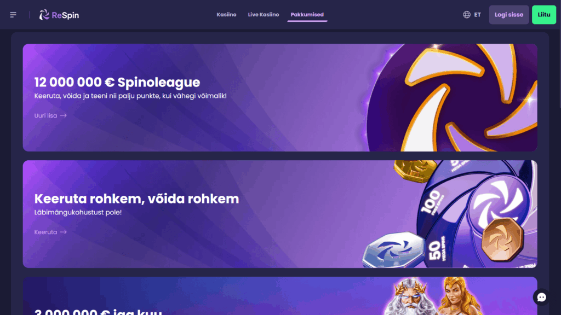Click the arrow next to Keeruta
This screenshot has height=315, width=561.
coord(64,232)
